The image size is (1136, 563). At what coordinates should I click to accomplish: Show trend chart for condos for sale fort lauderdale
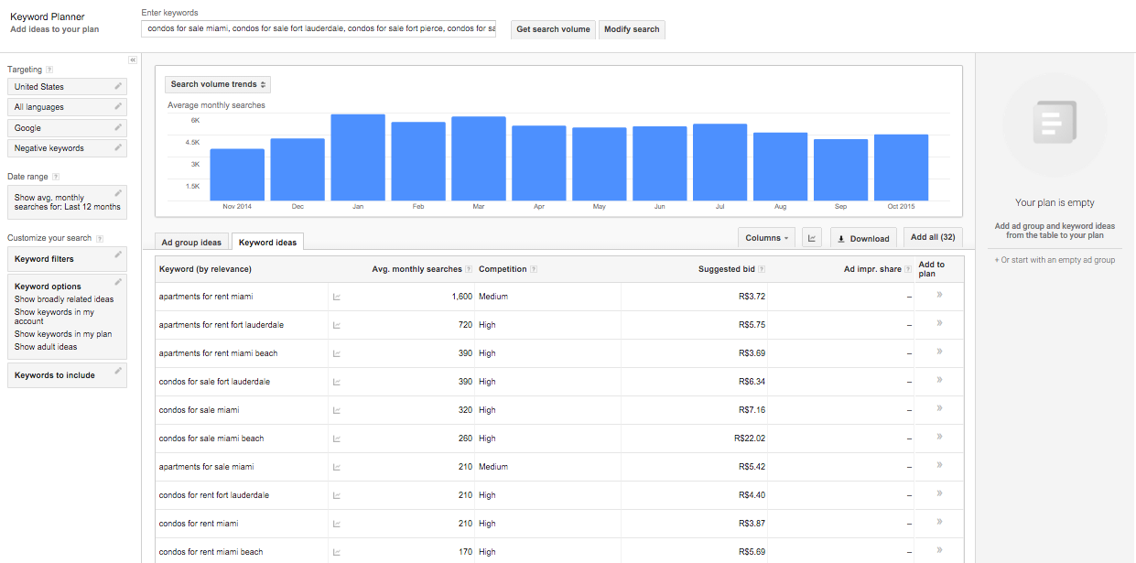click(337, 382)
